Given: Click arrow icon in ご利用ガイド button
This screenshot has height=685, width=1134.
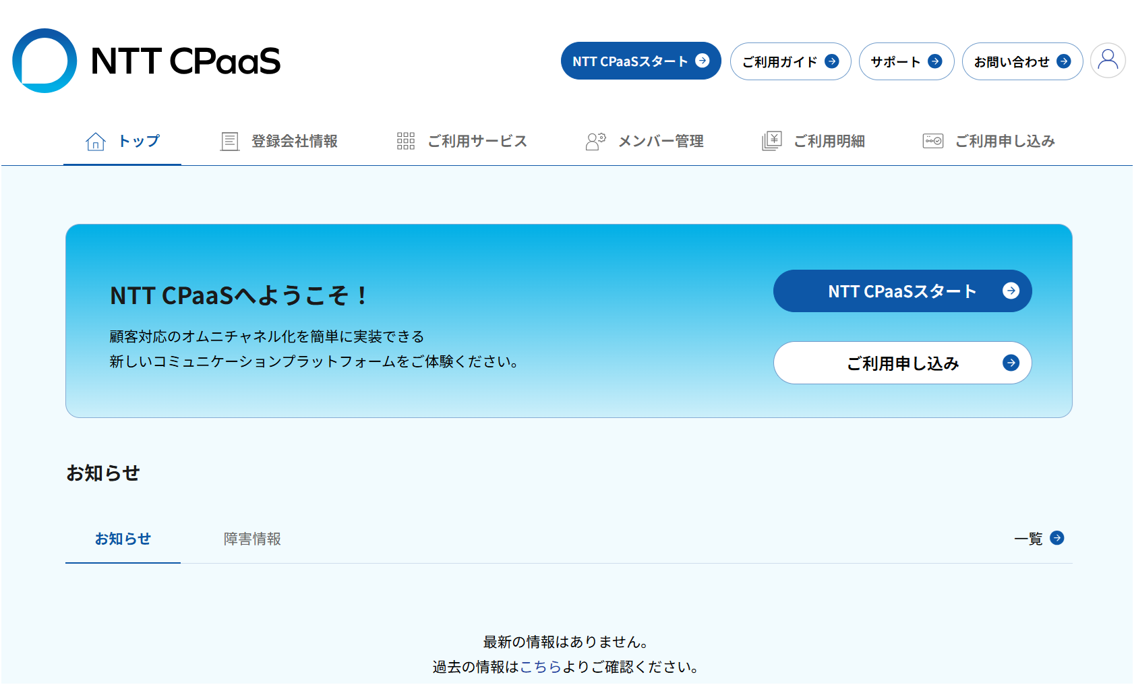Looking at the screenshot, I should [832, 61].
